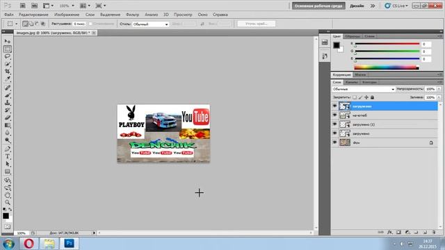Screen dimensions: 445x250
Task: Select the Lasso tool
Action: tap(8, 56)
